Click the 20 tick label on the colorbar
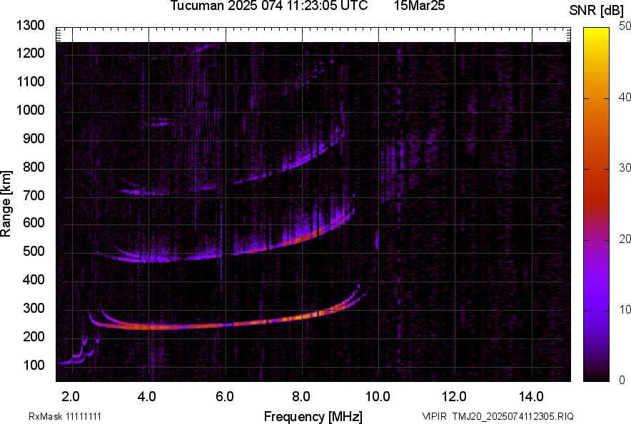 (625, 239)
